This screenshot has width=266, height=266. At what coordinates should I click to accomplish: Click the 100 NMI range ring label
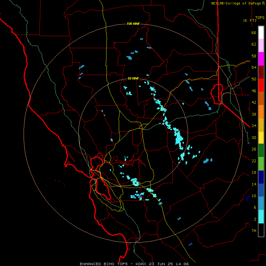(x=133, y=24)
